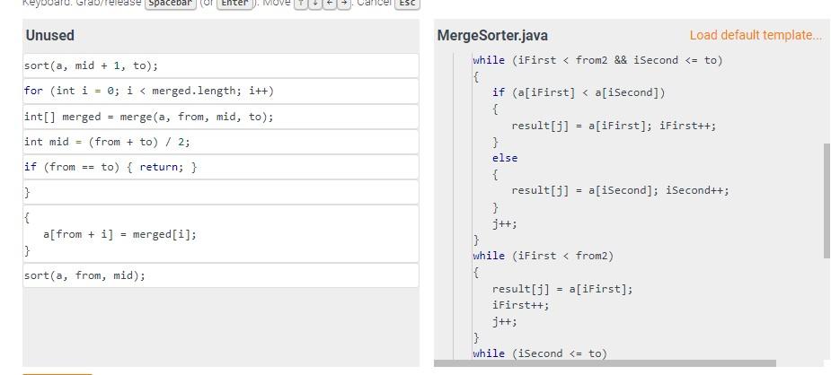Click the 'result[j] = a[iFirst];' line
The image size is (831, 375).
(x=562, y=289)
